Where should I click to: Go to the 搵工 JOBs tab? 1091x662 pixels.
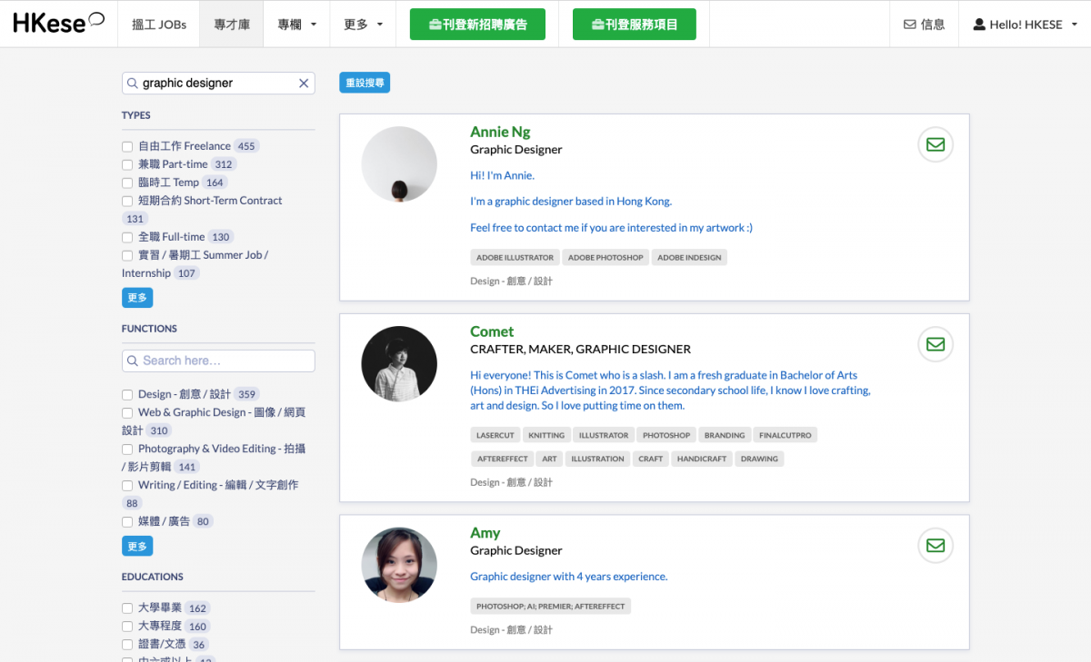tap(158, 25)
